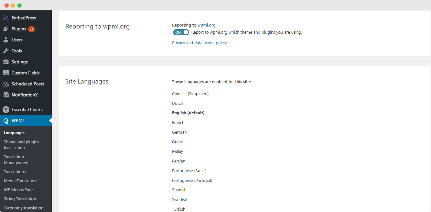Open the Plugins icon in the sidebar
The height and width of the screenshot is (212, 431).
click(5, 29)
